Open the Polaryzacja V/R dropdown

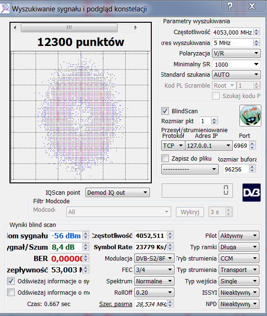pos(236,54)
